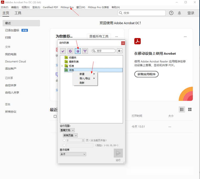Open 新建 submenu in context menu
The height and width of the screenshot is (179, 200).
coord(85,74)
